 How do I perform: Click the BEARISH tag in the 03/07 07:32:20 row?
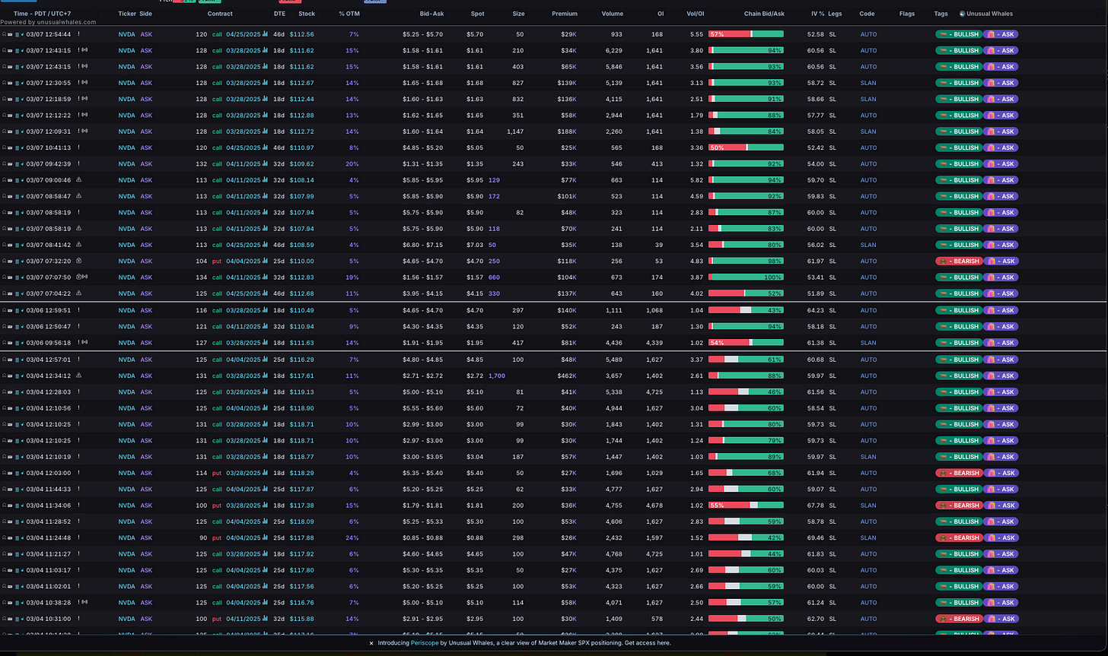coord(958,261)
